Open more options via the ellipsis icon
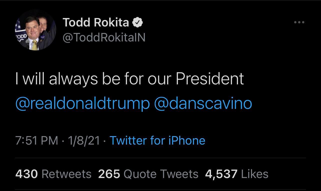The width and height of the screenshot is (321, 191). pyautogui.click(x=299, y=22)
